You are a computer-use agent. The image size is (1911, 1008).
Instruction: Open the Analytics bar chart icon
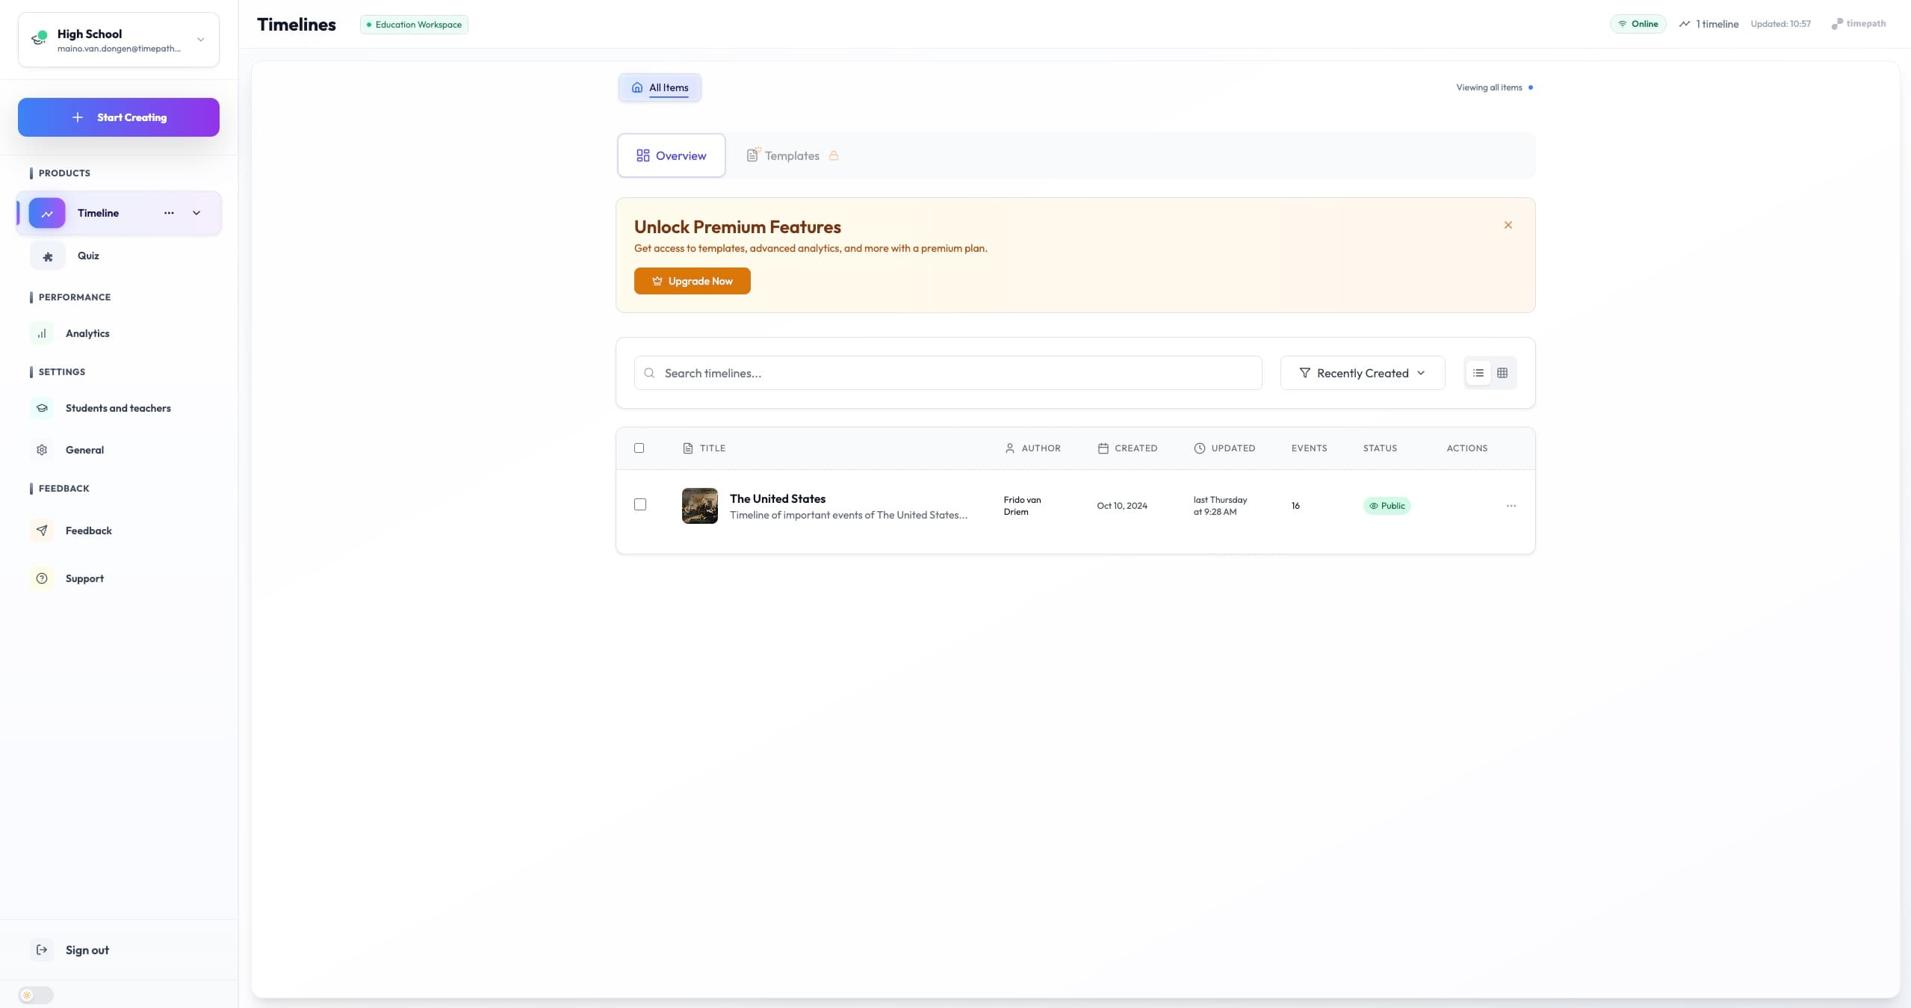(42, 333)
